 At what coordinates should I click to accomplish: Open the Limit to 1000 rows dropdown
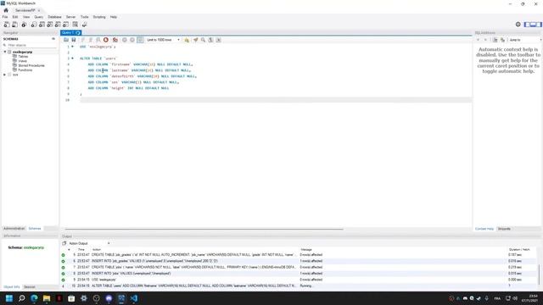163,40
